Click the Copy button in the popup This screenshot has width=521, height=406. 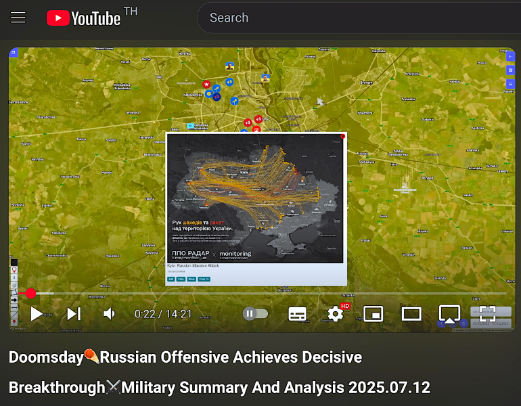[x=181, y=279]
